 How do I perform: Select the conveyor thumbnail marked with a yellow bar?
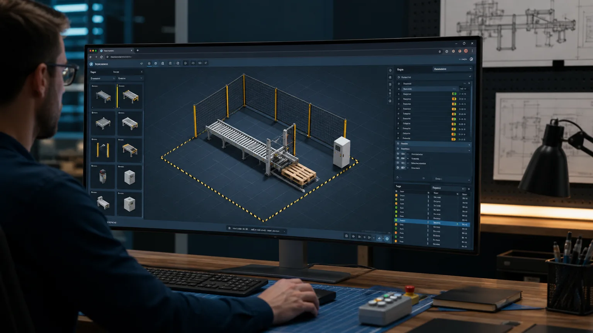click(130, 96)
